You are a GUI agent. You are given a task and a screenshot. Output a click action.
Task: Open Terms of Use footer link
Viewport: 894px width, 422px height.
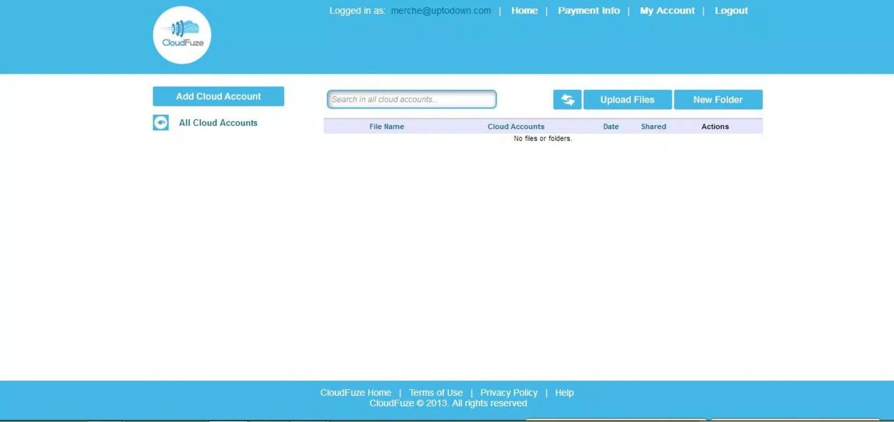point(436,393)
